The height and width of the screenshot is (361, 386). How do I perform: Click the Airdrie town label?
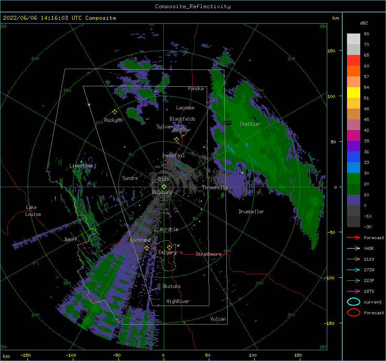point(169,229)
